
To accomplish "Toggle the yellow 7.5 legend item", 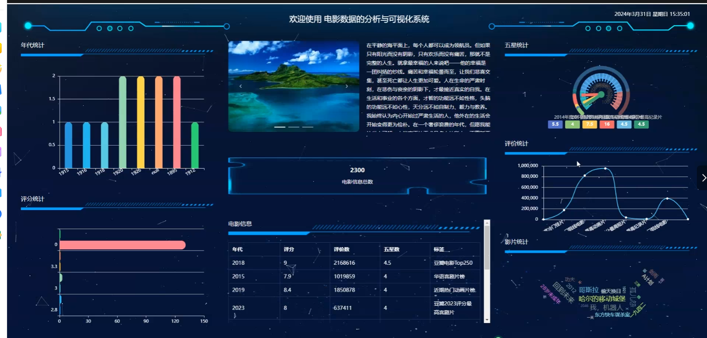I will (x=589, y=124).
